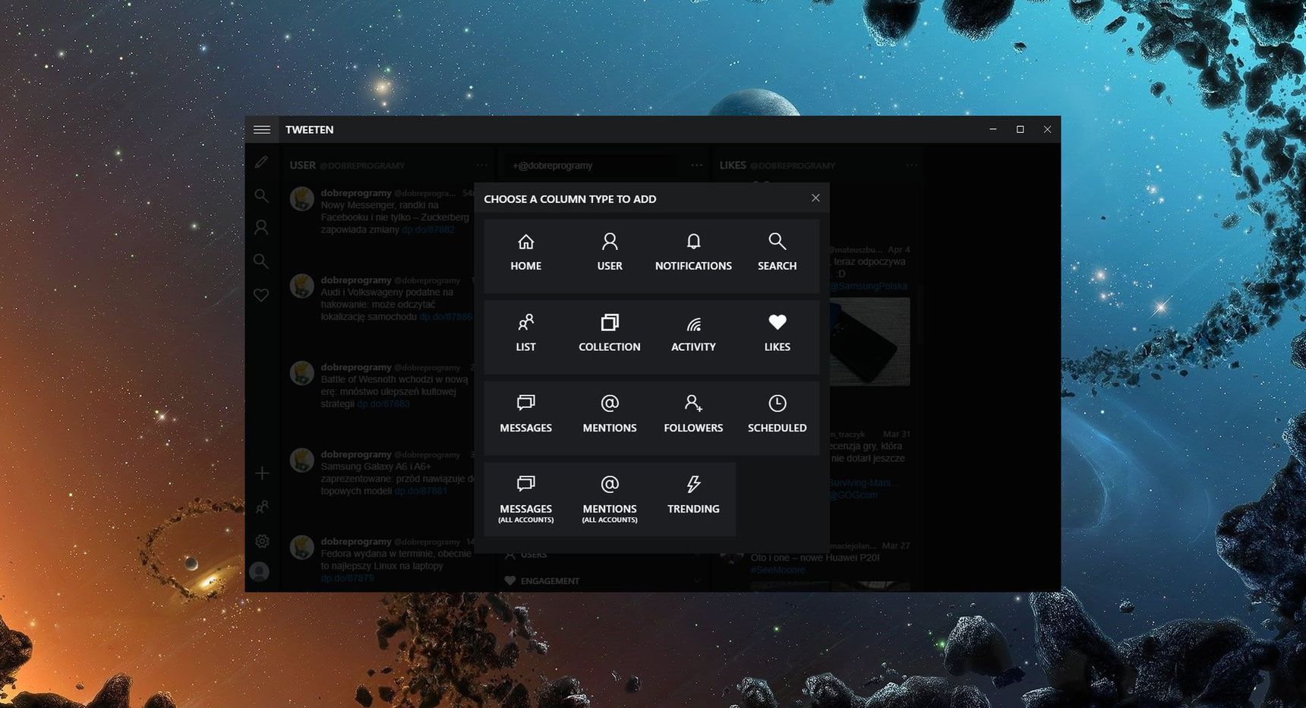The height and width of the screenshot is (708, 1306).
Task: Close the column type dialog
Action: click(815, 198)
